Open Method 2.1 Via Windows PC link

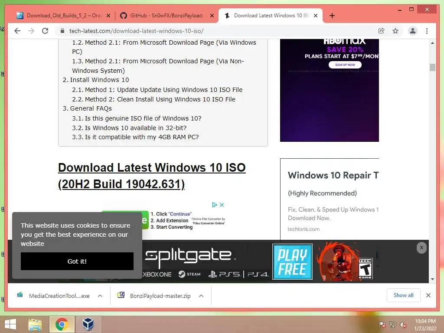[164, 47]
